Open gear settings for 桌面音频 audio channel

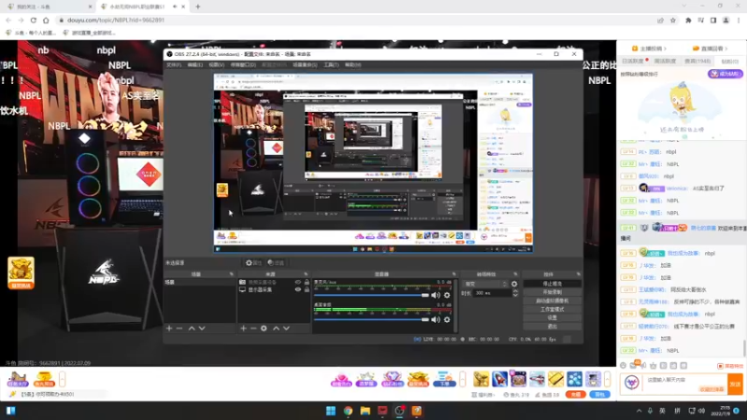(447, 319)
